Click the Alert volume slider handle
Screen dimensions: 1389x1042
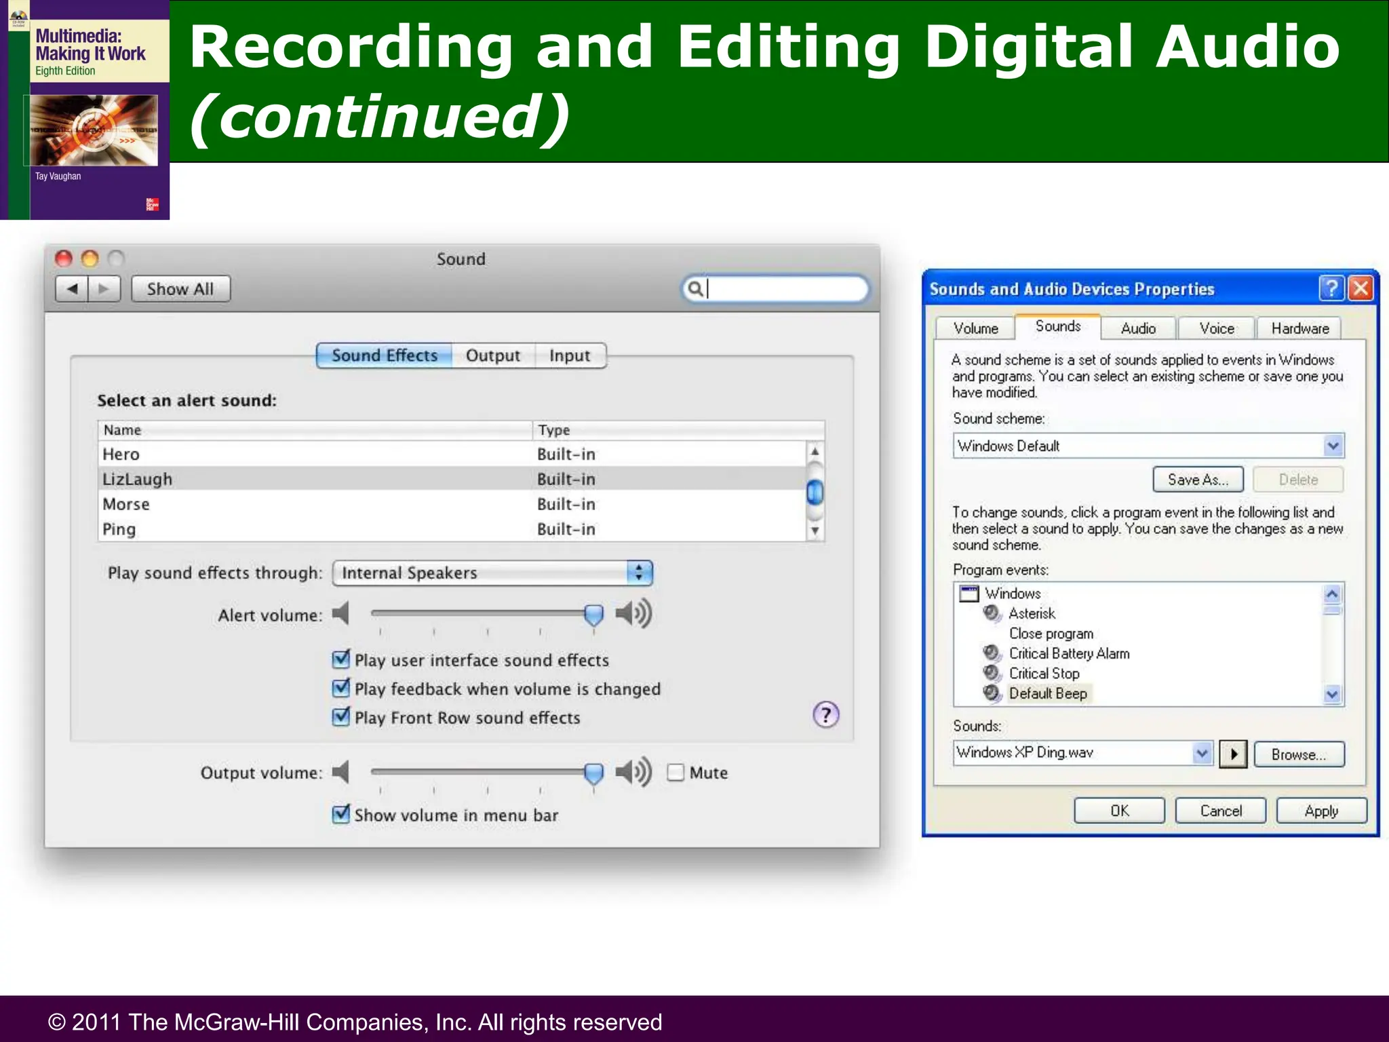pyautogui.click(x=593, y=615)
